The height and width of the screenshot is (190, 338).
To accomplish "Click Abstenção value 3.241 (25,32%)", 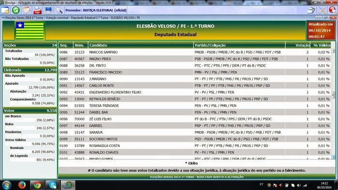I will 44,95.
